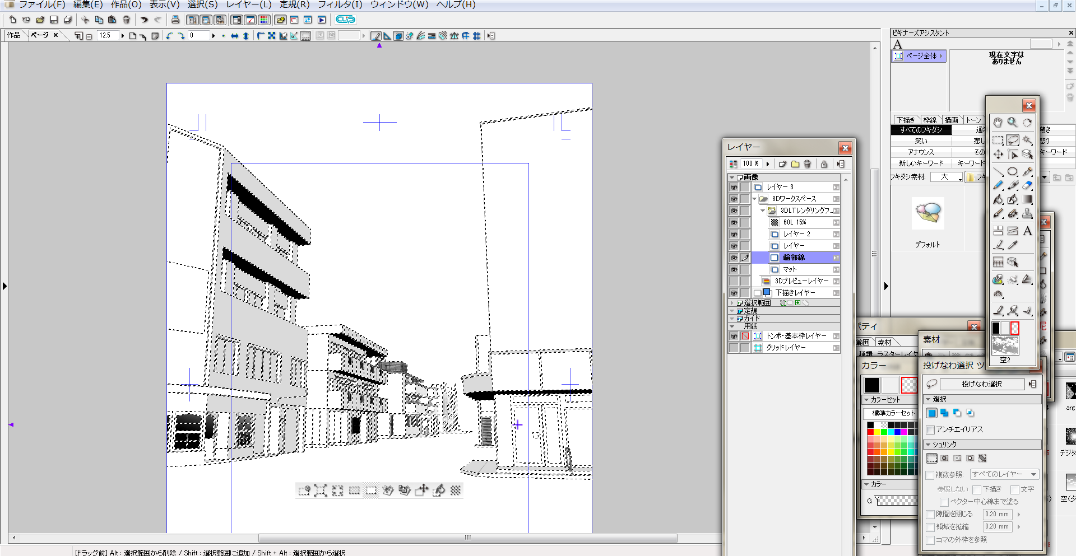
Task: Enable the アンチエイリアス checkbox
Action: [x=930, y=430]
